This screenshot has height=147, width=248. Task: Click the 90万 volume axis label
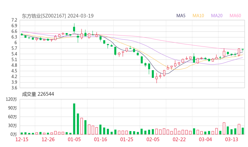point(12,108)
